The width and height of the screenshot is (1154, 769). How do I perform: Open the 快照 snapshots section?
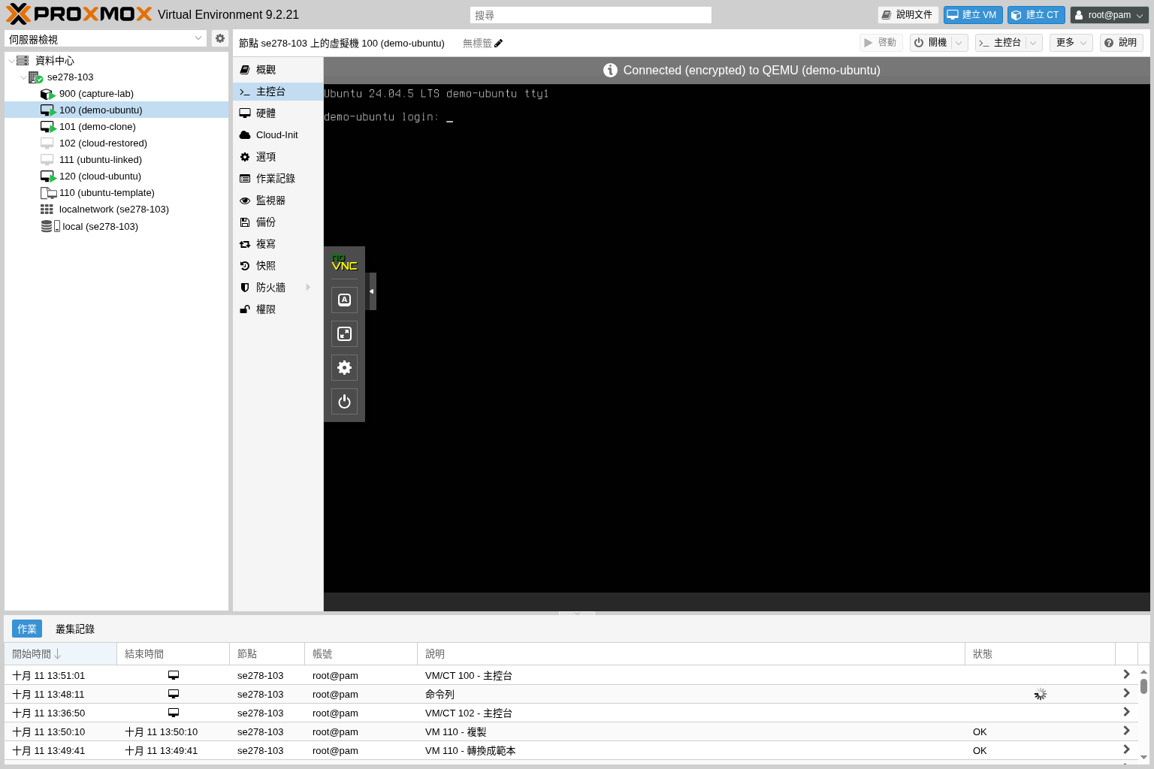(278, 266)
